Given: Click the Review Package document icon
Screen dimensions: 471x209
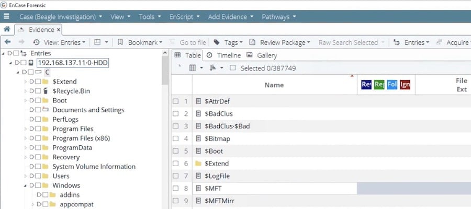Looking at the screenshot, I should (x=253, y=42).
